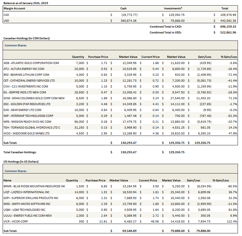
Task: Click the Total Canadian Holdings label
Action: click(20, 152)
